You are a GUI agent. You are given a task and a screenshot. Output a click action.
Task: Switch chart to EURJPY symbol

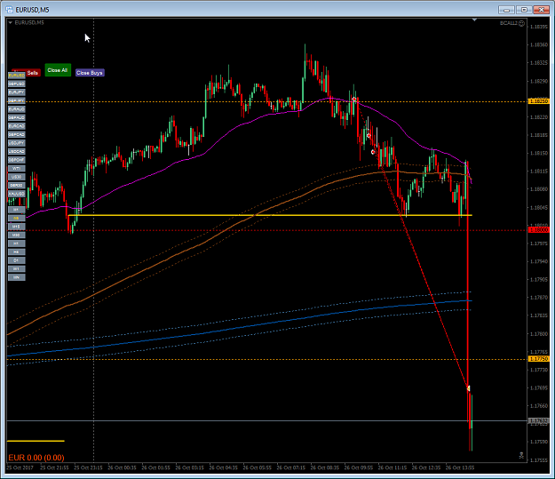tap(17, 92)
